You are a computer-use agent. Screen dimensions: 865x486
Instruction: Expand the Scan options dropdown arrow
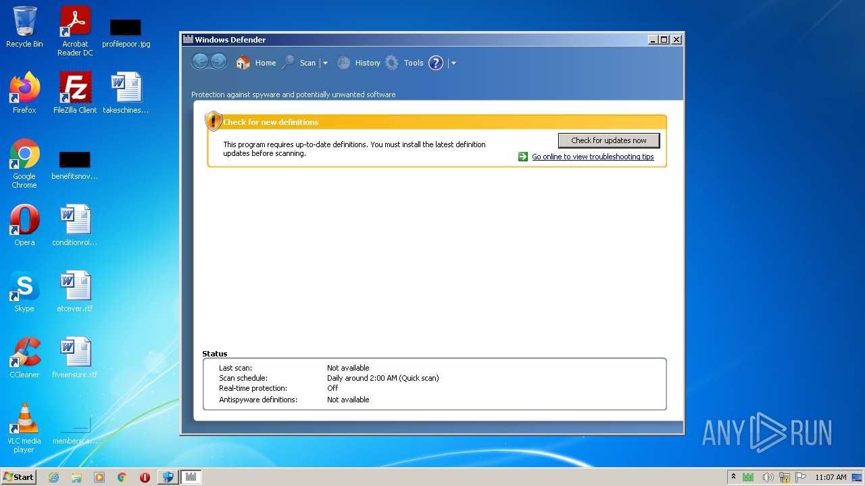click(325, 63)
